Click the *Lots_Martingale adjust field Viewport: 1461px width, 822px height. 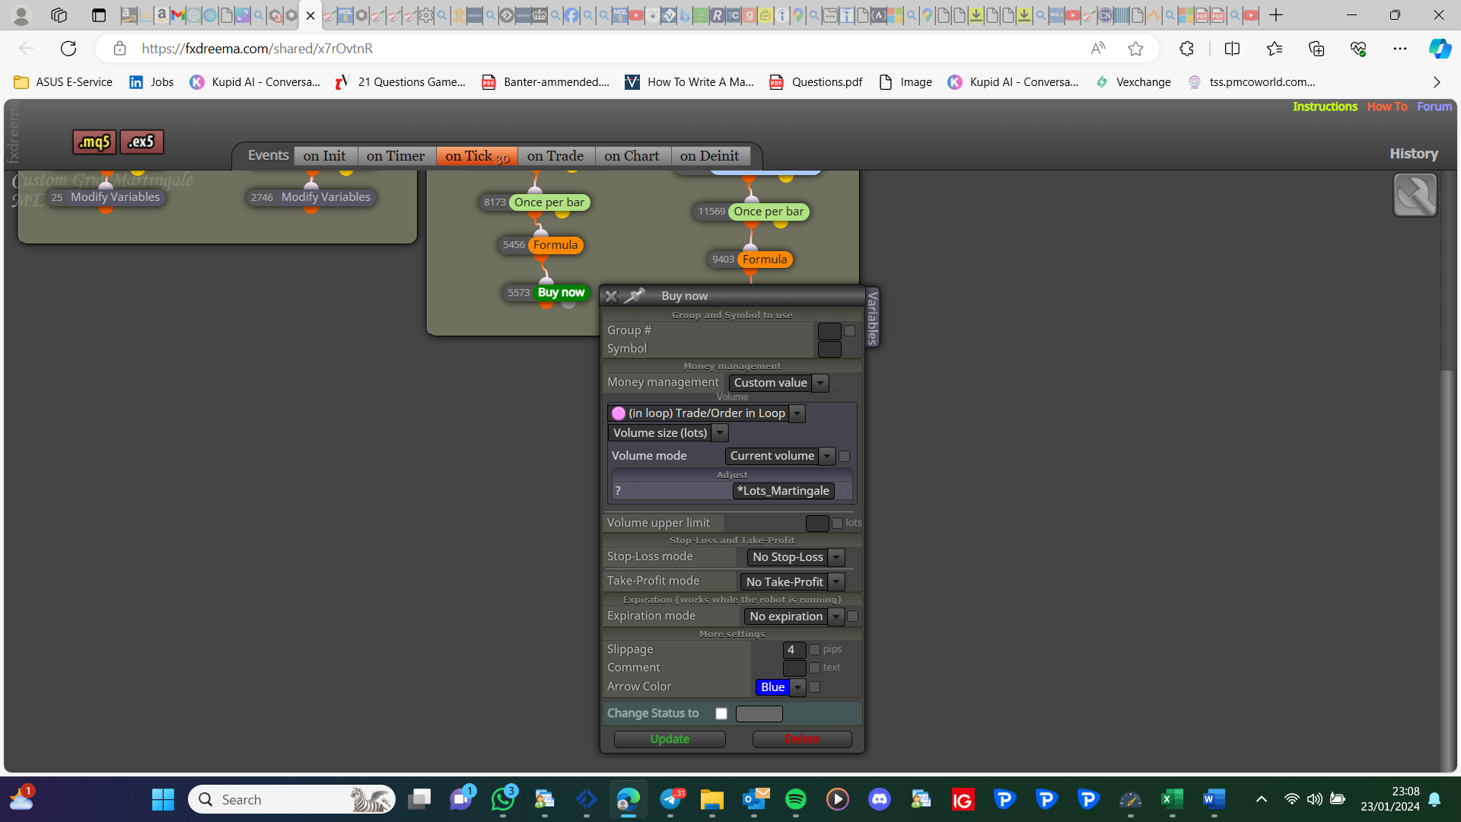[783, 491]
